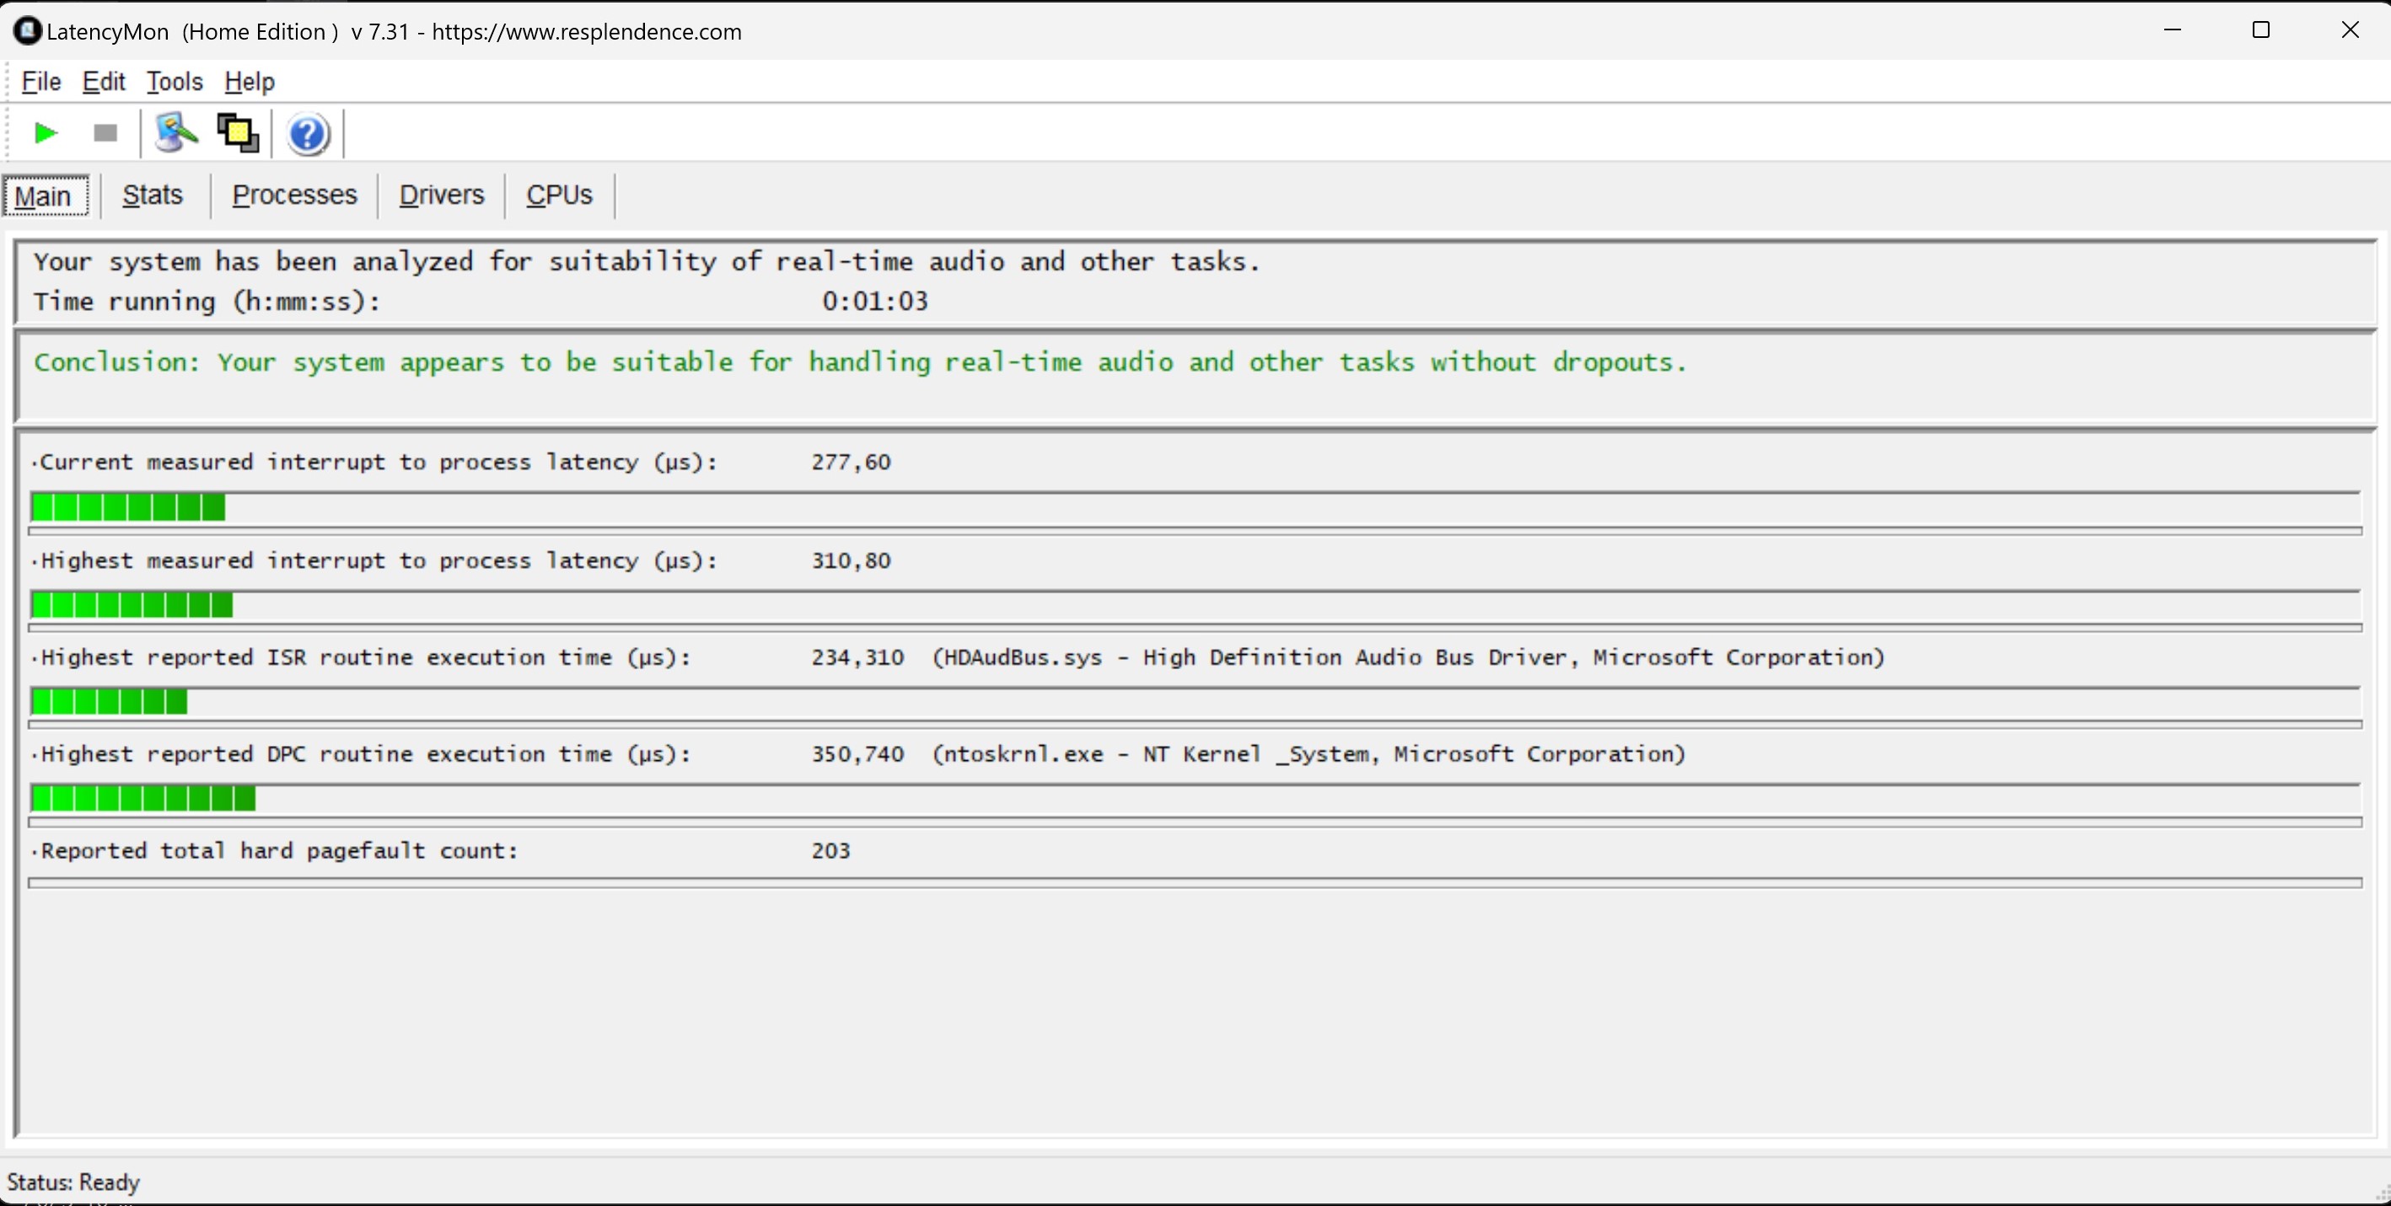Select the Main tab
This screenshot has height=1206, width=2391.
(x=44, y=196)
